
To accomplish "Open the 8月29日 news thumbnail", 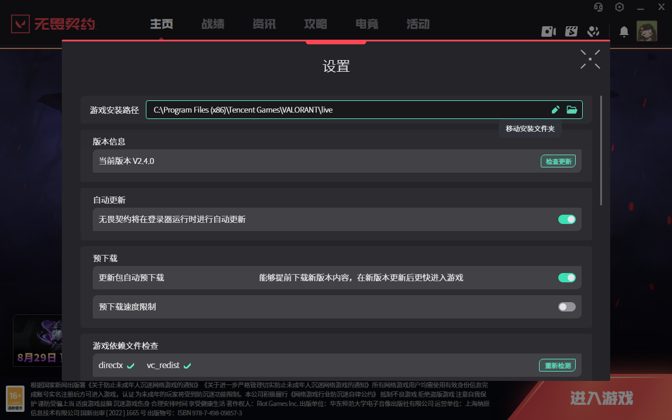I will [38, 340].
